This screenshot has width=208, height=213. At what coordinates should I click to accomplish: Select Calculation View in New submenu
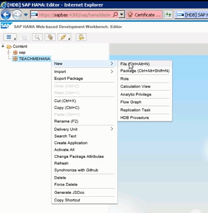pos(145,86)
